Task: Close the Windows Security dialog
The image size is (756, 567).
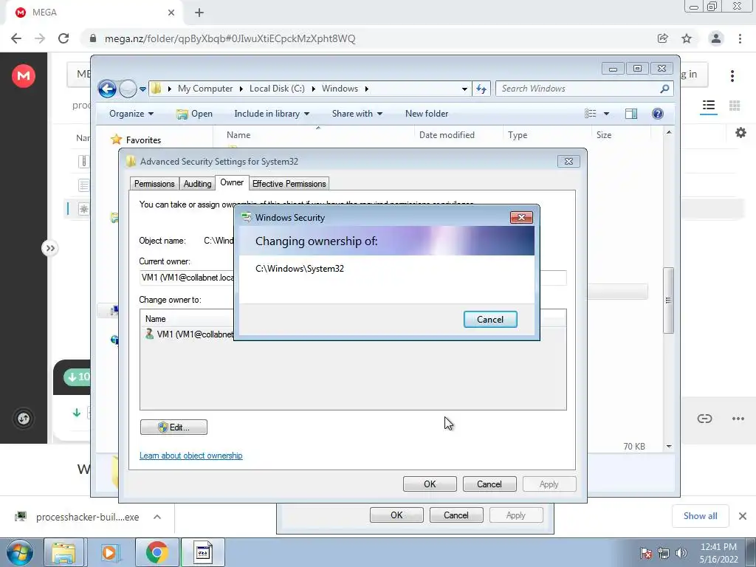Action: [x=521, y=218]
